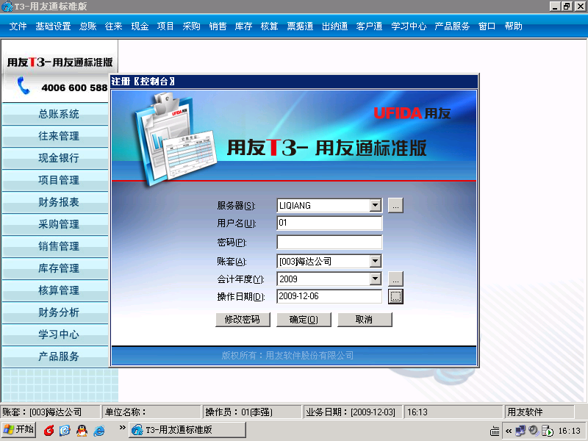Open the 销售 menu
The width and height of the screenshot is (588, 441).
click(x=218, y=26)
